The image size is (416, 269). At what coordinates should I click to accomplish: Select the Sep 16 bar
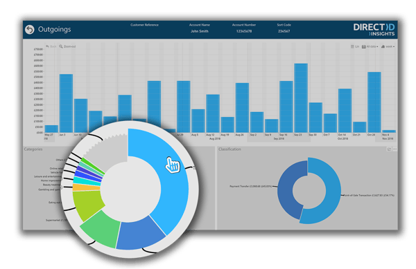[x=286, y=107]
